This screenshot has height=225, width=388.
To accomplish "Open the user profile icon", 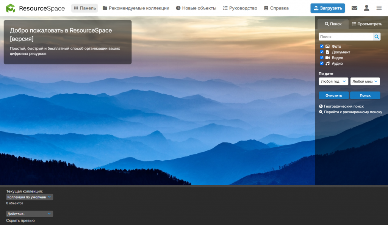I will click(x=366, y=8).
